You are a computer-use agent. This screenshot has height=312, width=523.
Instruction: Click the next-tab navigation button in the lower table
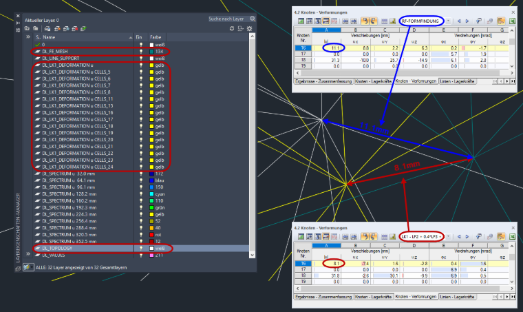507,297
